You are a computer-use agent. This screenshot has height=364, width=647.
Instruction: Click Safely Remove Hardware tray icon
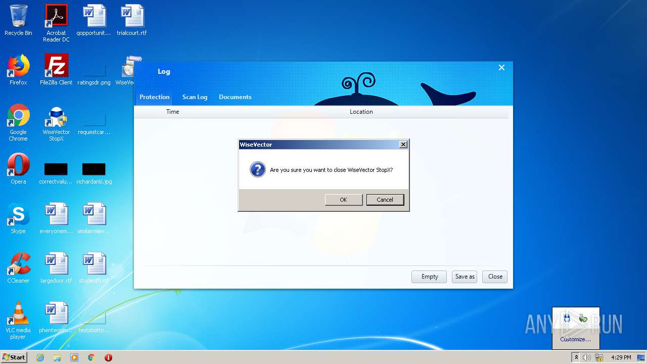[583, 318]
